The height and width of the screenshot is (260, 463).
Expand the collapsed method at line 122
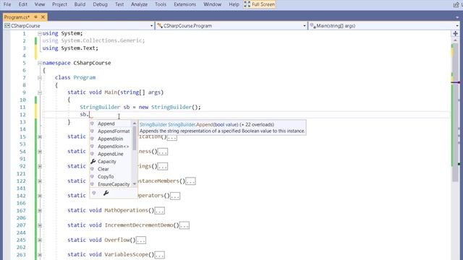40,181
